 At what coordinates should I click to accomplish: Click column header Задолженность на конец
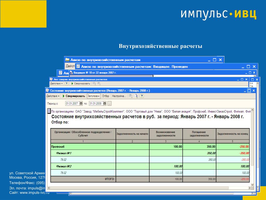click(x=232, y=134)
